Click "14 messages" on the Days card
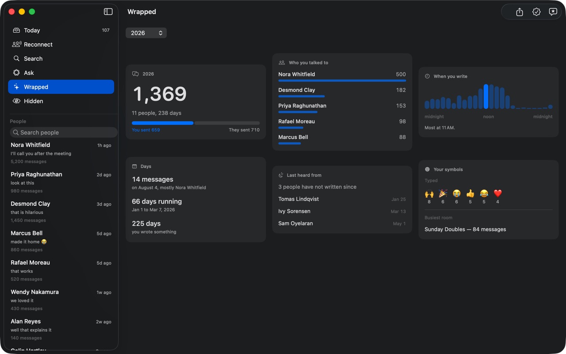The width and height of the screenshot is (566, 354). 153,179
